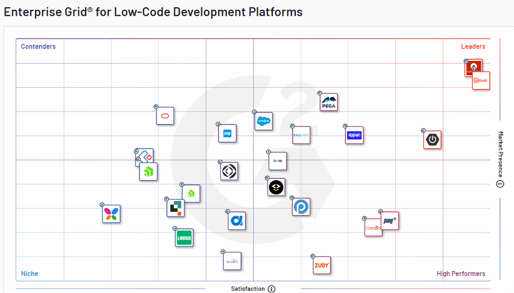
Task: Click the High Performers quadrant label
Action: (x=461, y=274)
